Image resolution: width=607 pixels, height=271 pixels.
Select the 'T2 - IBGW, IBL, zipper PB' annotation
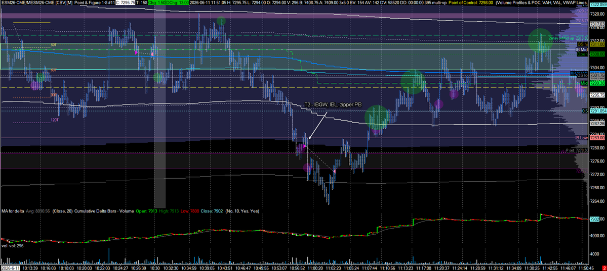tap(333, 104)
